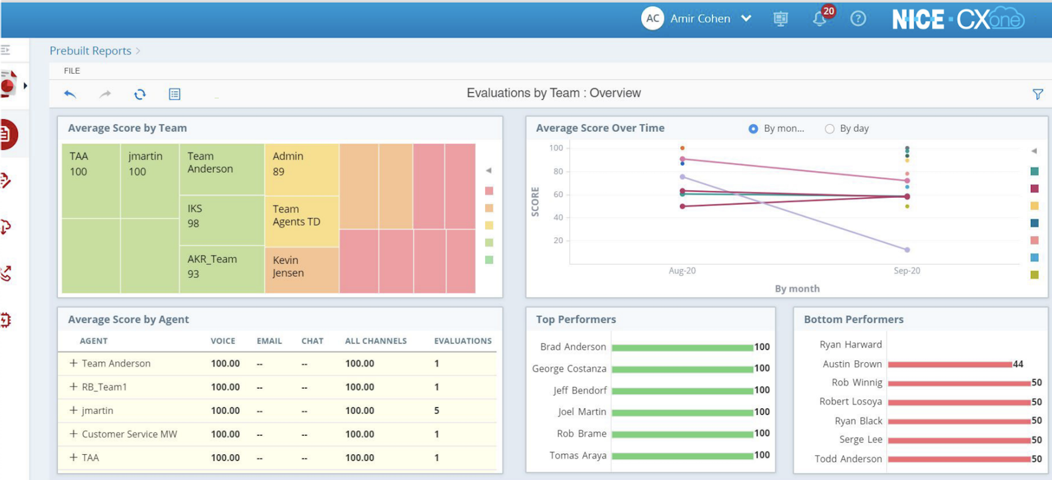Select the By day radio button
This screenshot has width=1052, height=480.
830,129
